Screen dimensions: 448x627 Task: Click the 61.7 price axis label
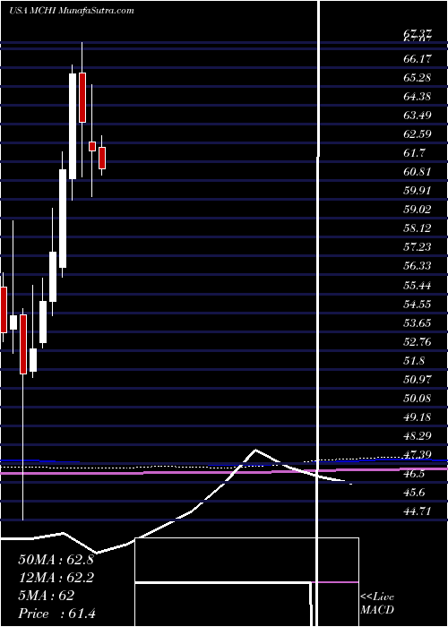415,153
